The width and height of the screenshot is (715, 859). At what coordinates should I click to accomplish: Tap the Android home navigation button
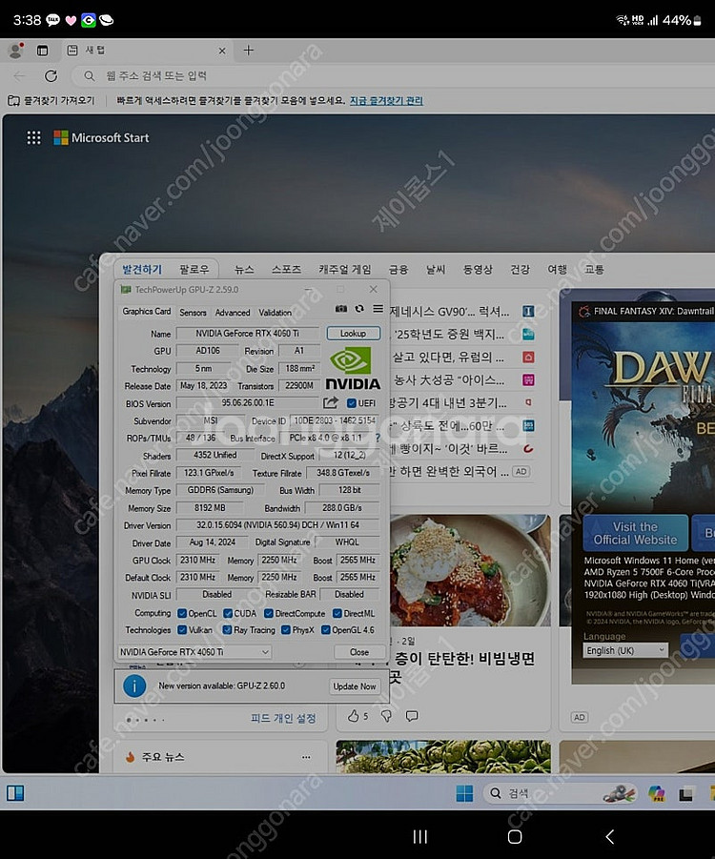coord(515,836)
